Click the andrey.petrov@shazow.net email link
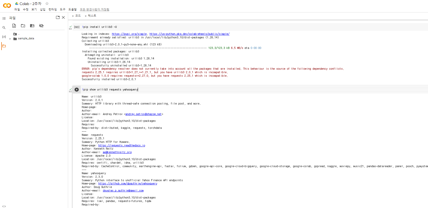428x208 pixels. click(144, 114)
